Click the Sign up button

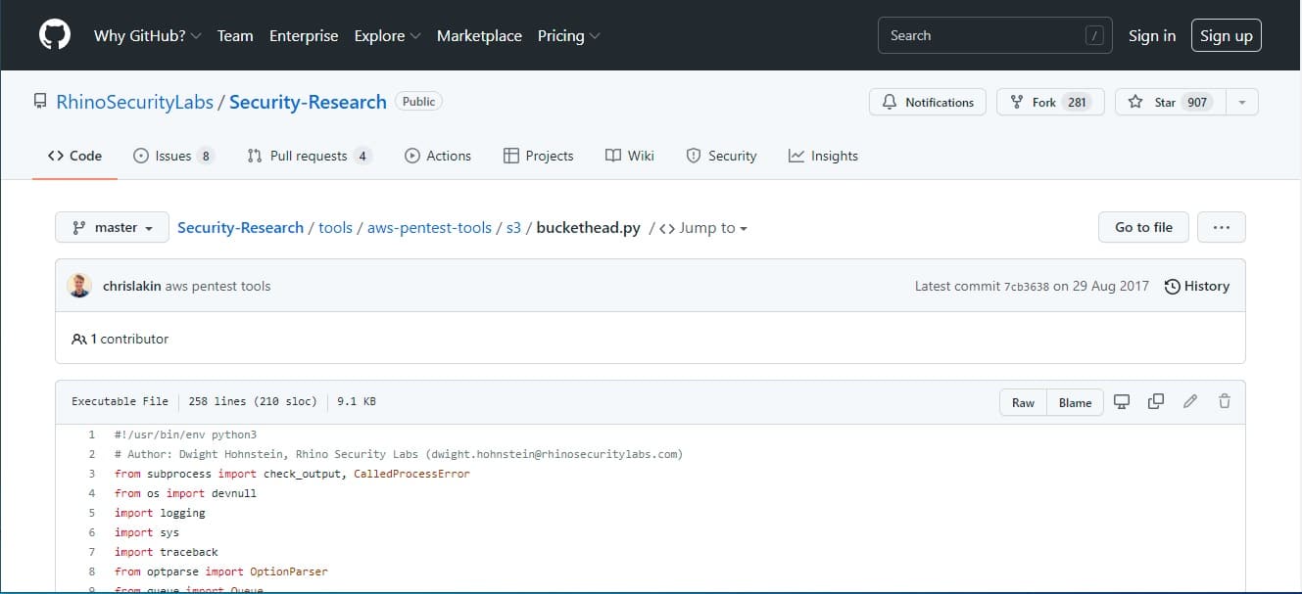pos(1227,35)
